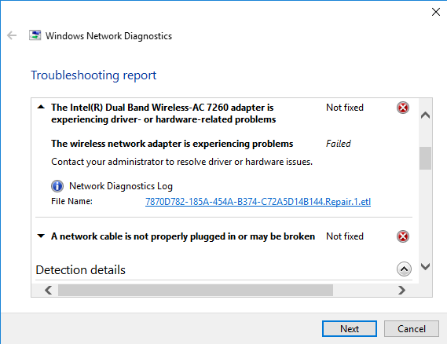447x344 pixels.
Task: Click the 'Detection details' heading
Action: click(x=80, y=270)
